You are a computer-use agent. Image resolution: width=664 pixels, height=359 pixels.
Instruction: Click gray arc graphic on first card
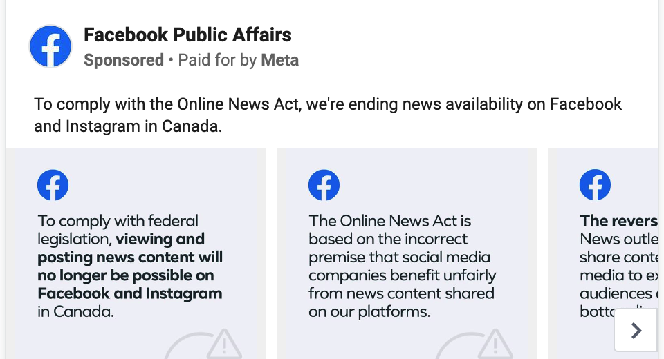[x=185, y=346]
